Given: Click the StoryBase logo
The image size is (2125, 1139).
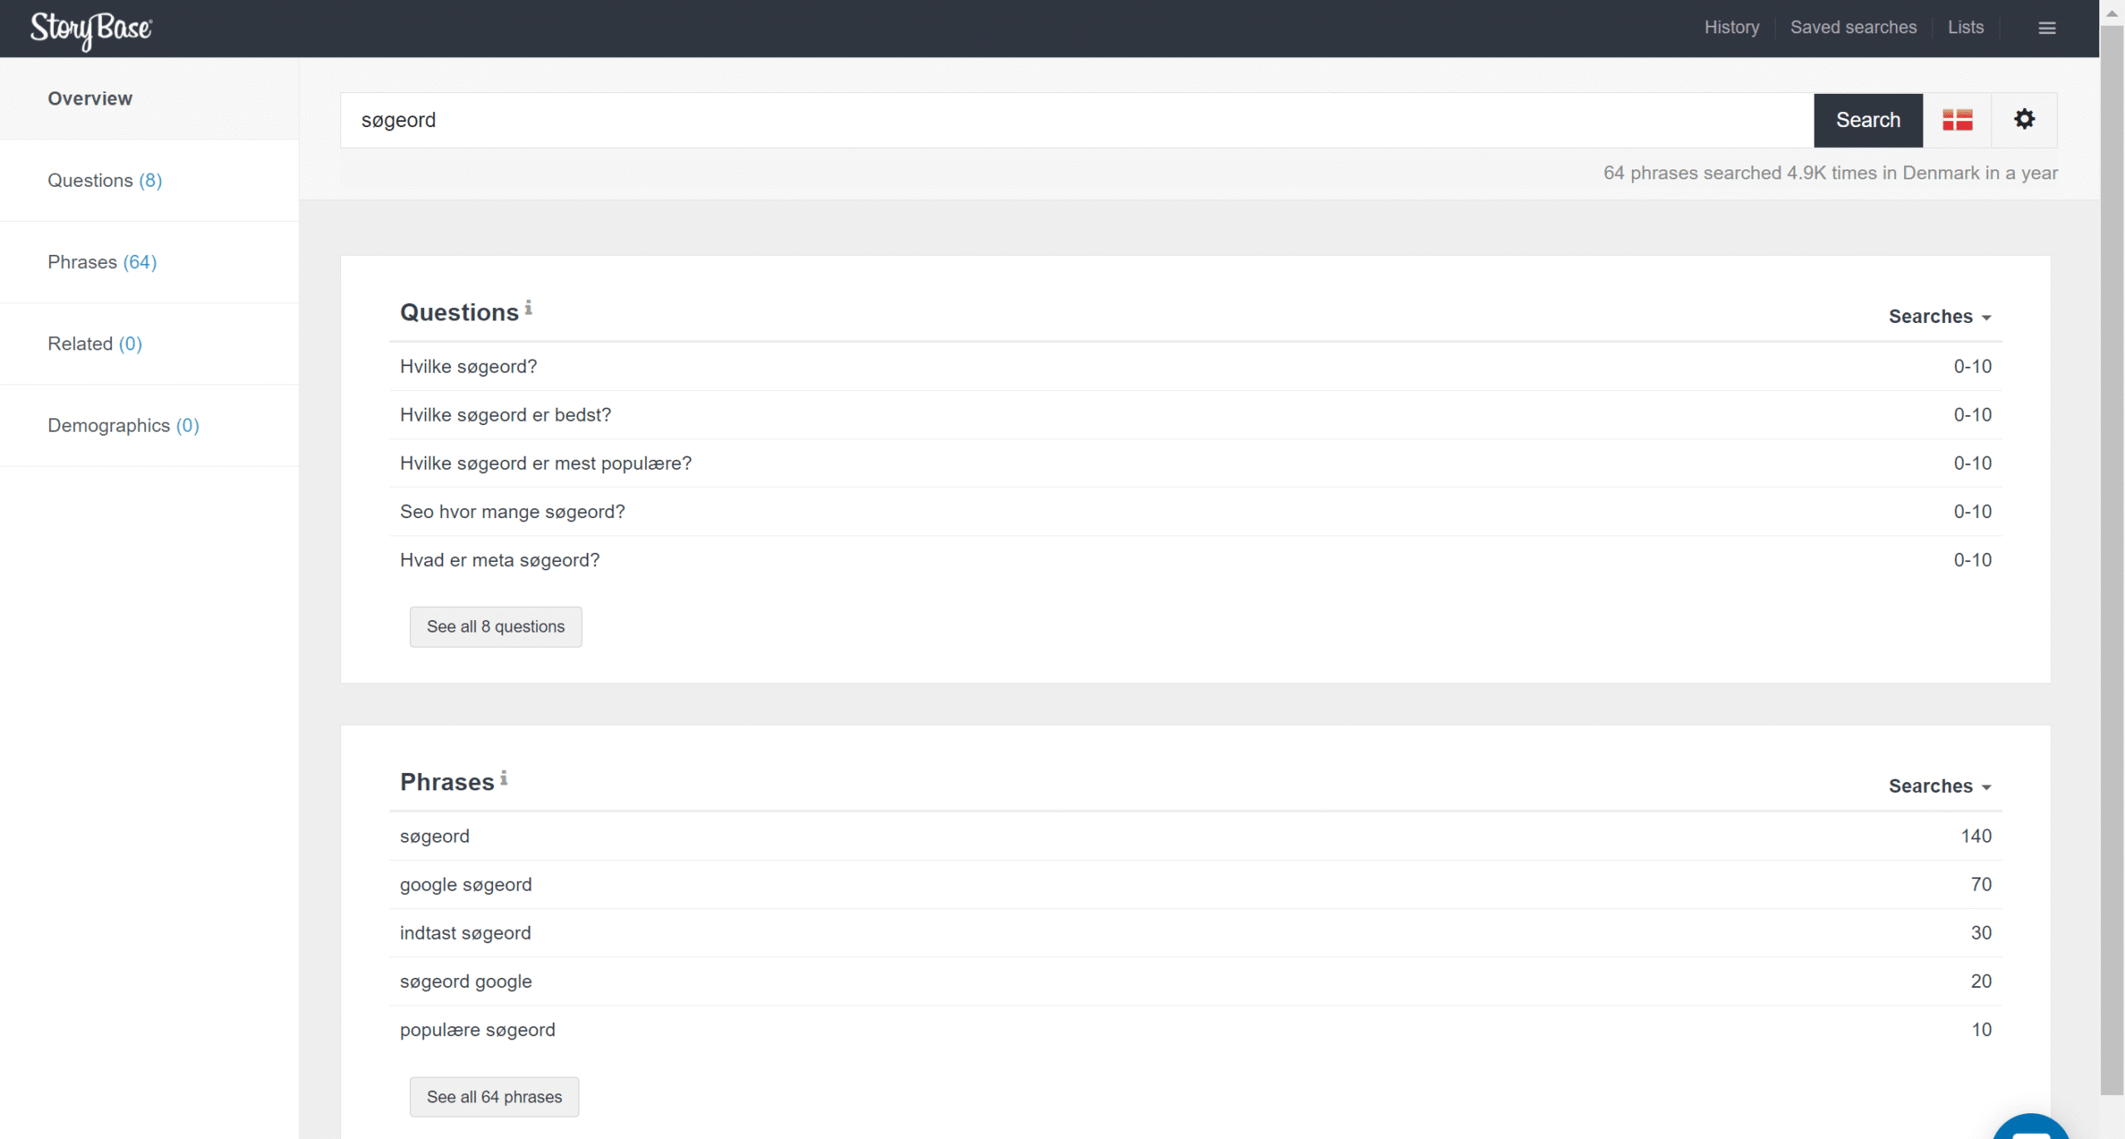Looking at the screenshot, I should [x=91, y=29].
